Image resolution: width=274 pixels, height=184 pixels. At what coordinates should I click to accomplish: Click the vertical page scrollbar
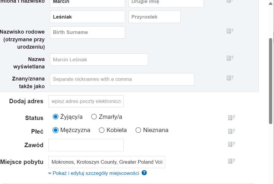click(270, 81)
